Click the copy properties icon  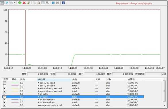pyautogui.click(x=34, y=3)
